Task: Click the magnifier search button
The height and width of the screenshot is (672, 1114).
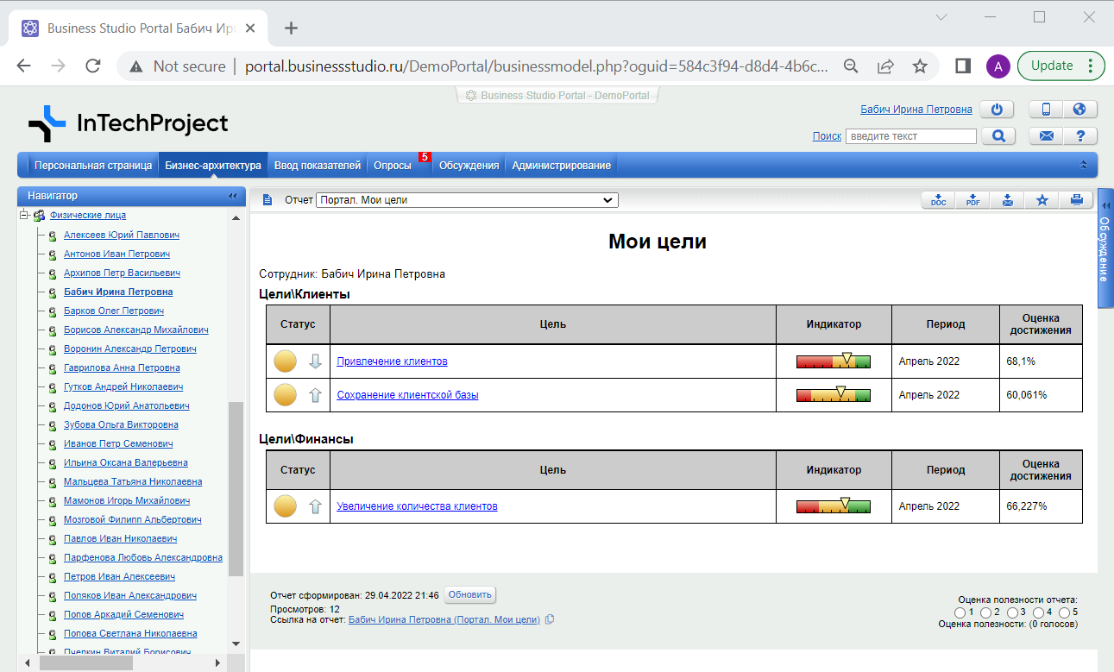Action: [x=998, y=136]
